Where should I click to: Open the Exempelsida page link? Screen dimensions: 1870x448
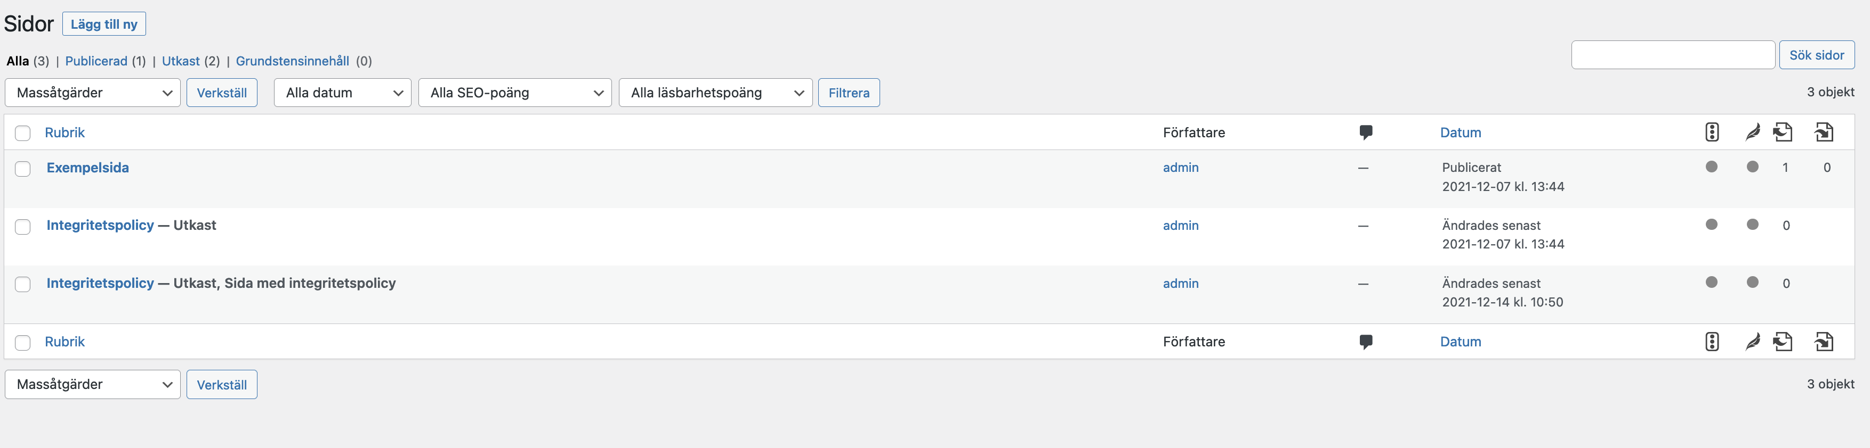coord(87,168)
